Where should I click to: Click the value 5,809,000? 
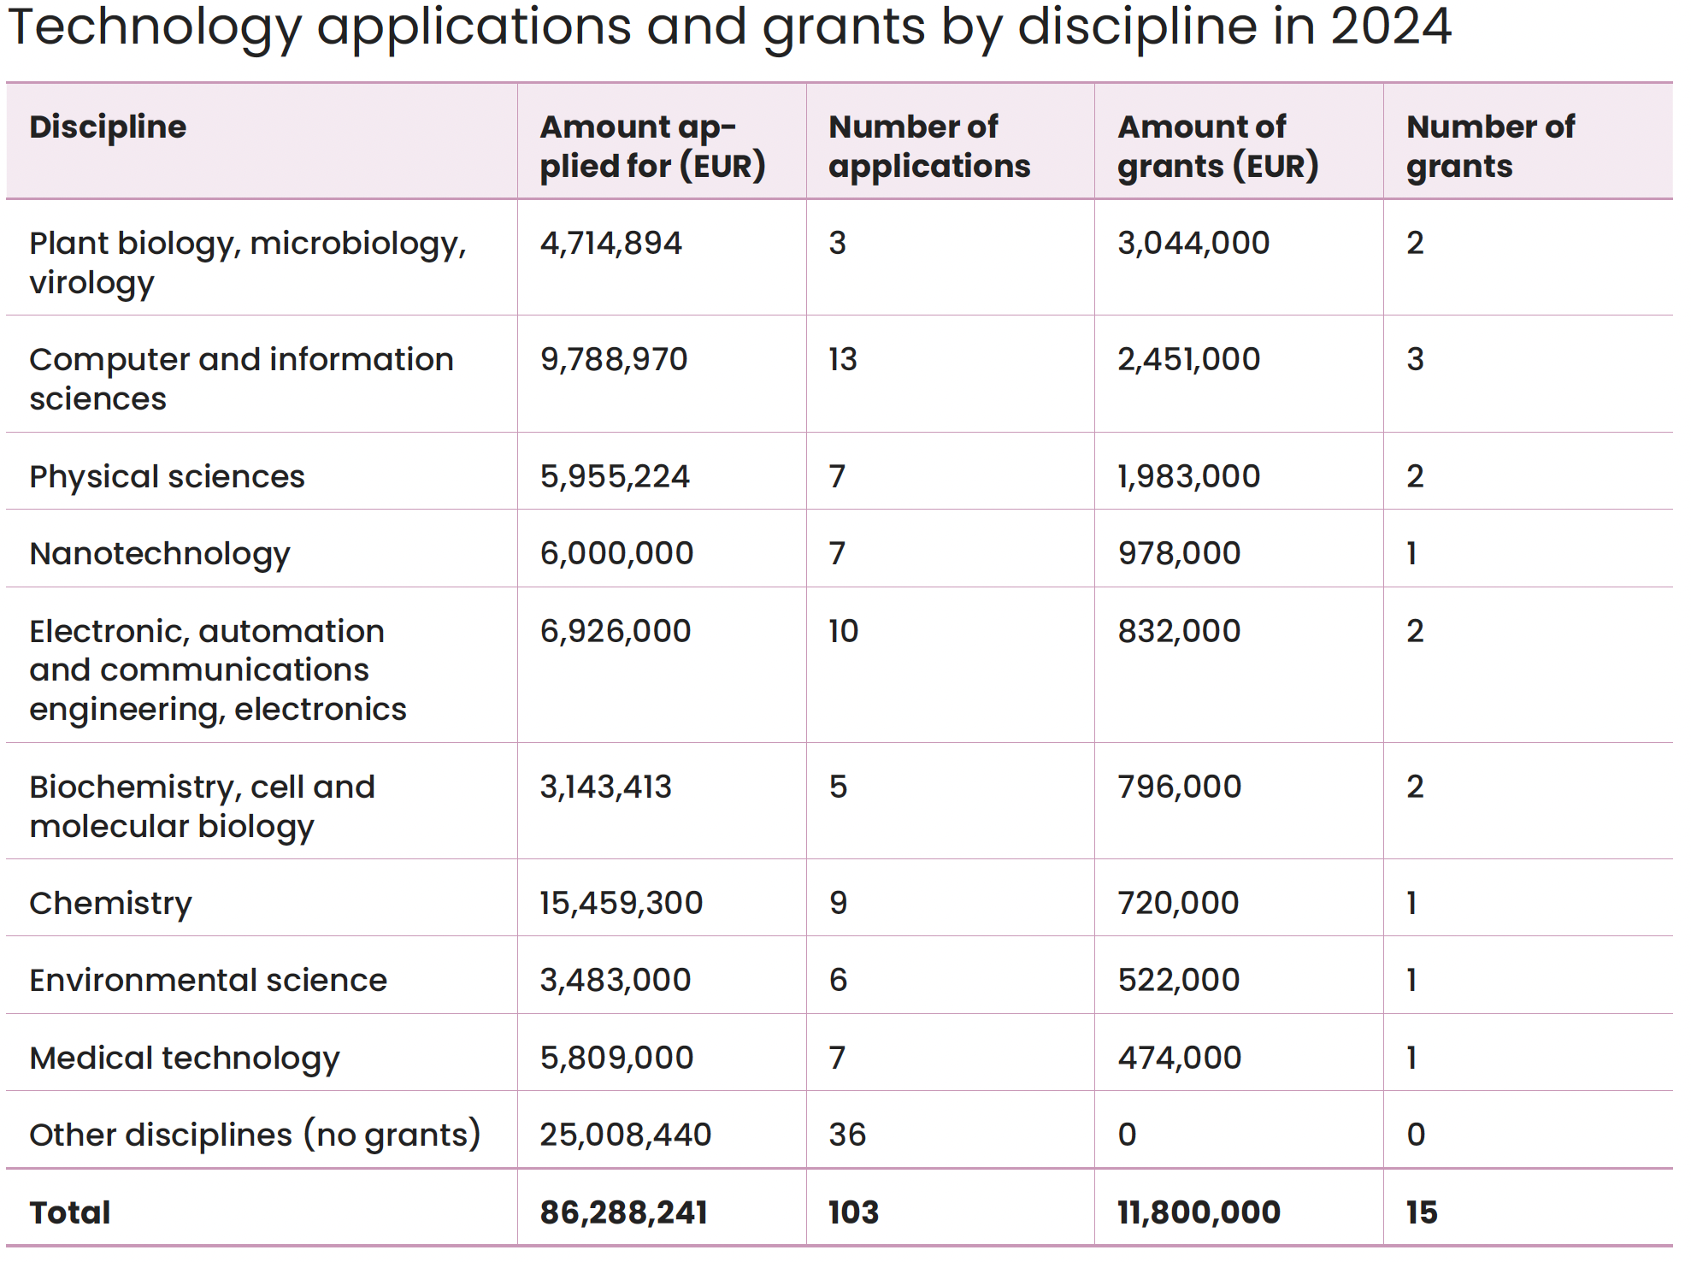tap(616, 1059)
